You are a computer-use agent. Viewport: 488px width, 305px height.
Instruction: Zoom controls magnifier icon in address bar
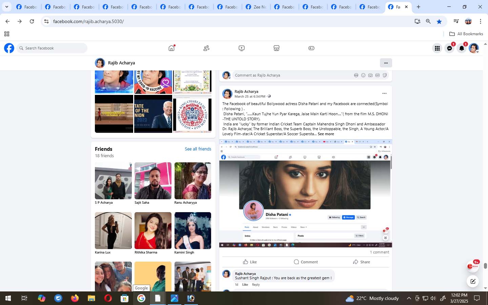coord(428,21)
